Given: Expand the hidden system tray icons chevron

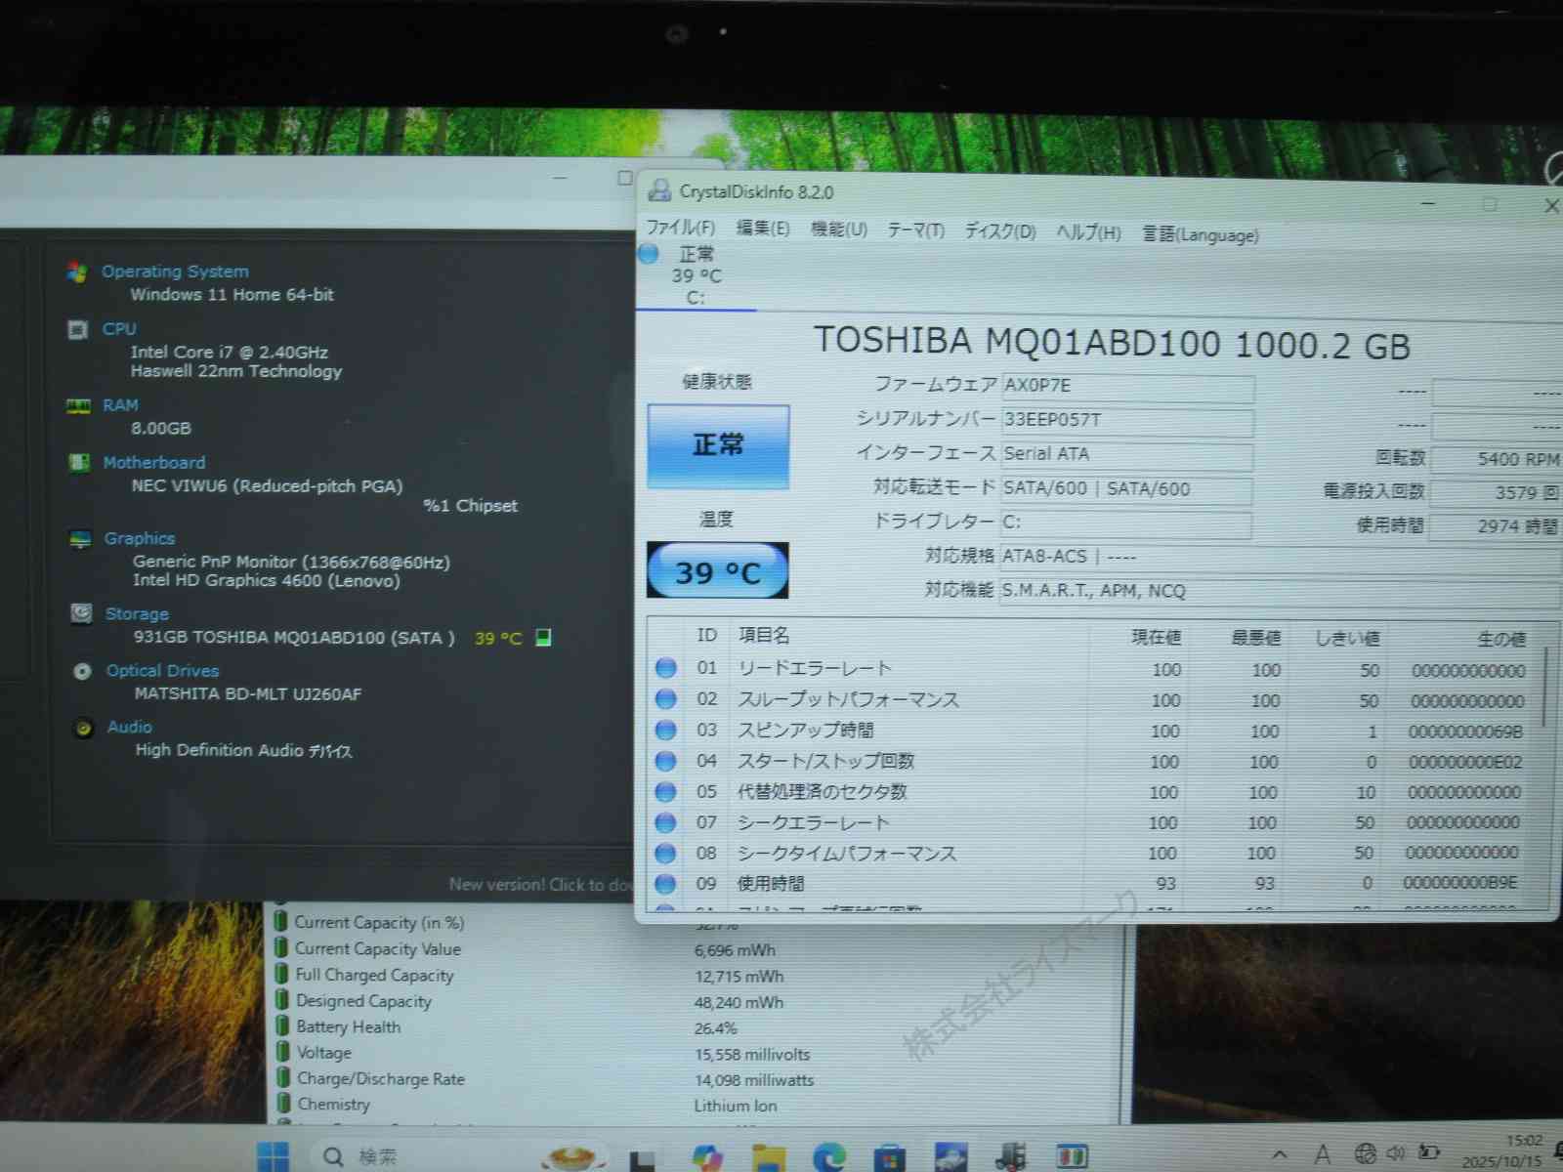Looking at the screenshot, I should click(1280, 1154).
